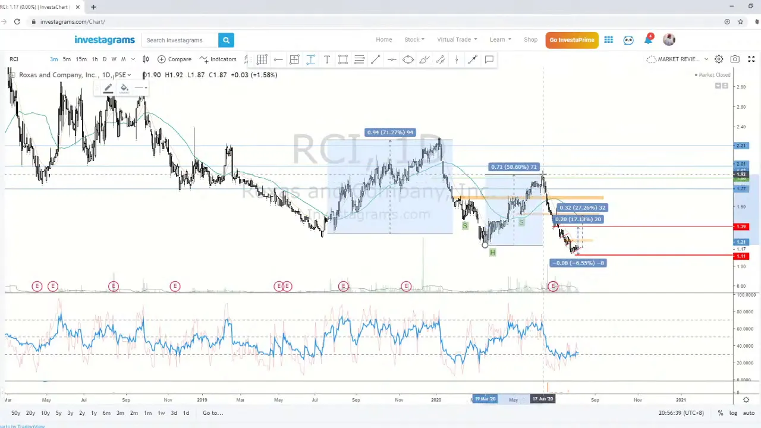The width and height of the screenshot is (761, 428).
Task: Enter fullscreen chart mode
Action: (751, 59)
